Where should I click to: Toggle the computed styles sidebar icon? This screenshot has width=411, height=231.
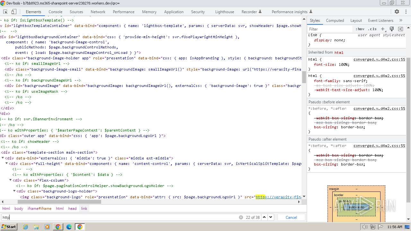click(x=400, y=29)
